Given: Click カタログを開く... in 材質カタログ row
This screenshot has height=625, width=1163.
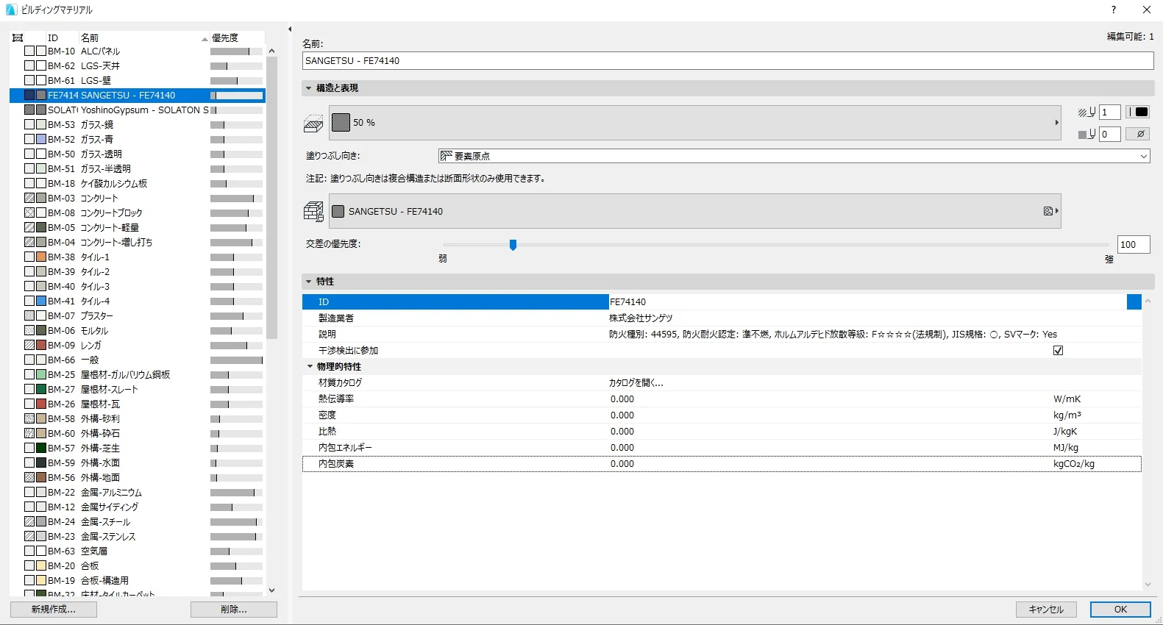Looking at the screenshot, I should click(636, 383).
